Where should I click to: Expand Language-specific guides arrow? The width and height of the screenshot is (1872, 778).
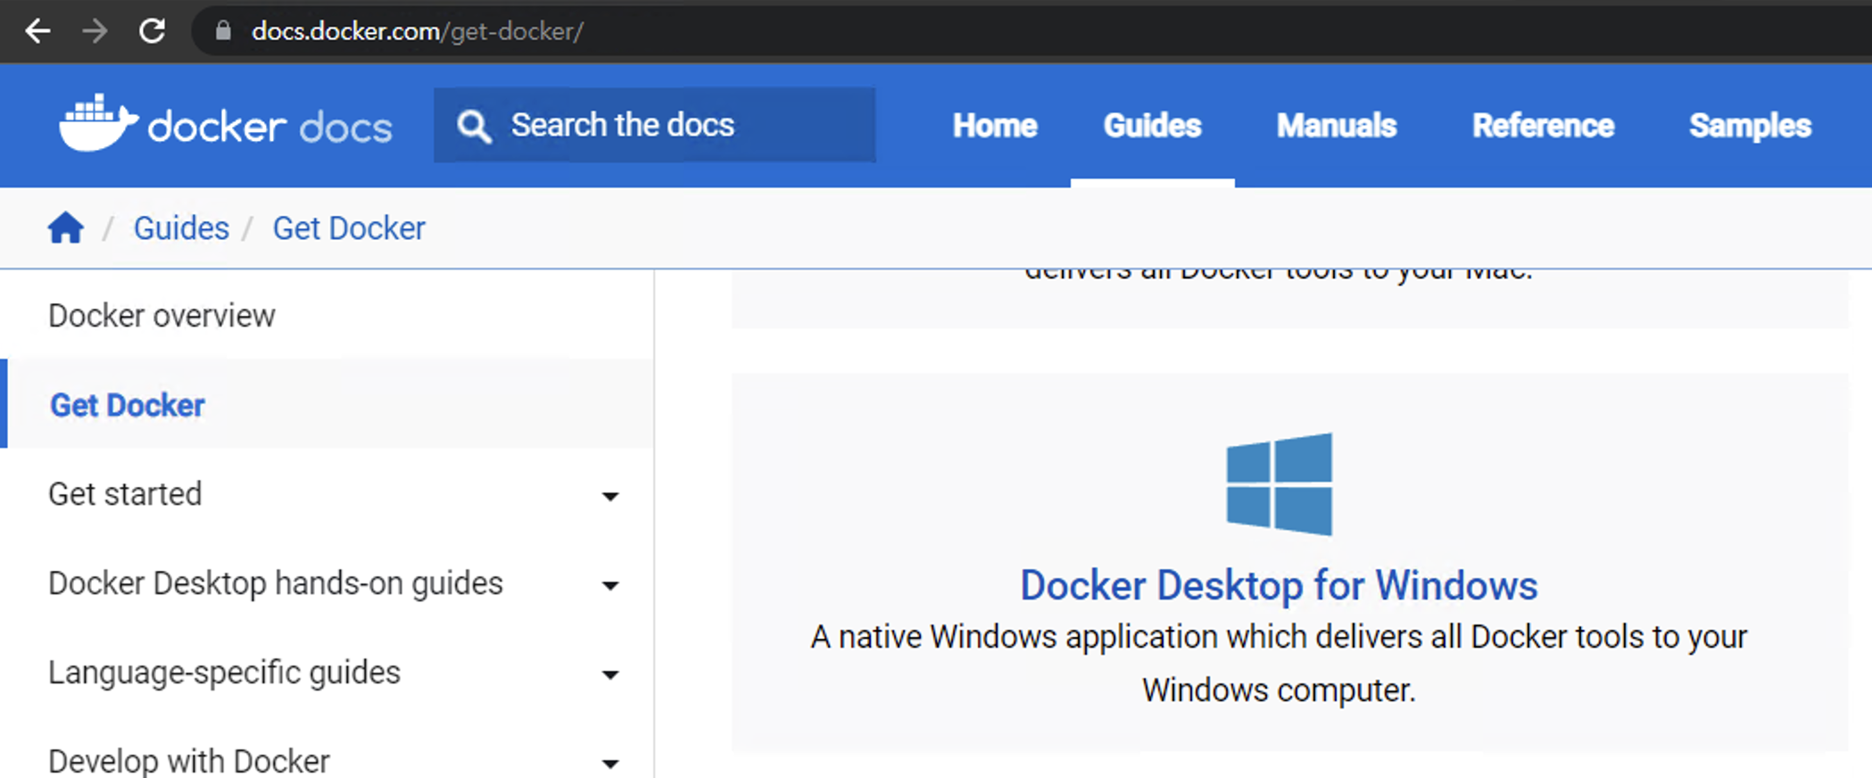(x=610, y=675)
